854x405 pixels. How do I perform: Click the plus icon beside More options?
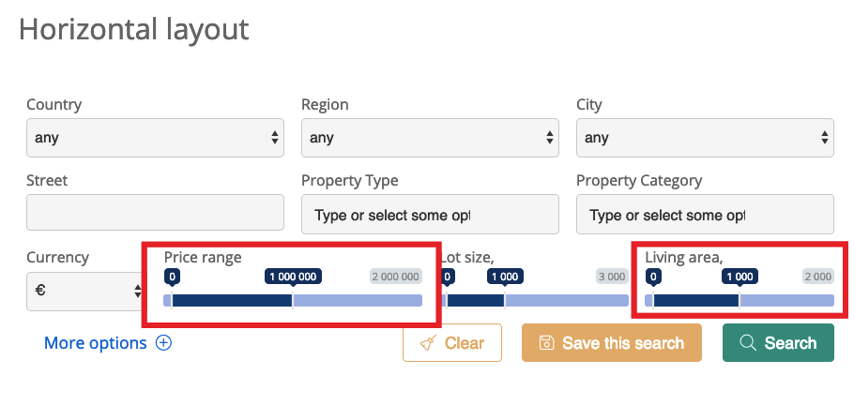pyautogui.click(x=163, y=343)
